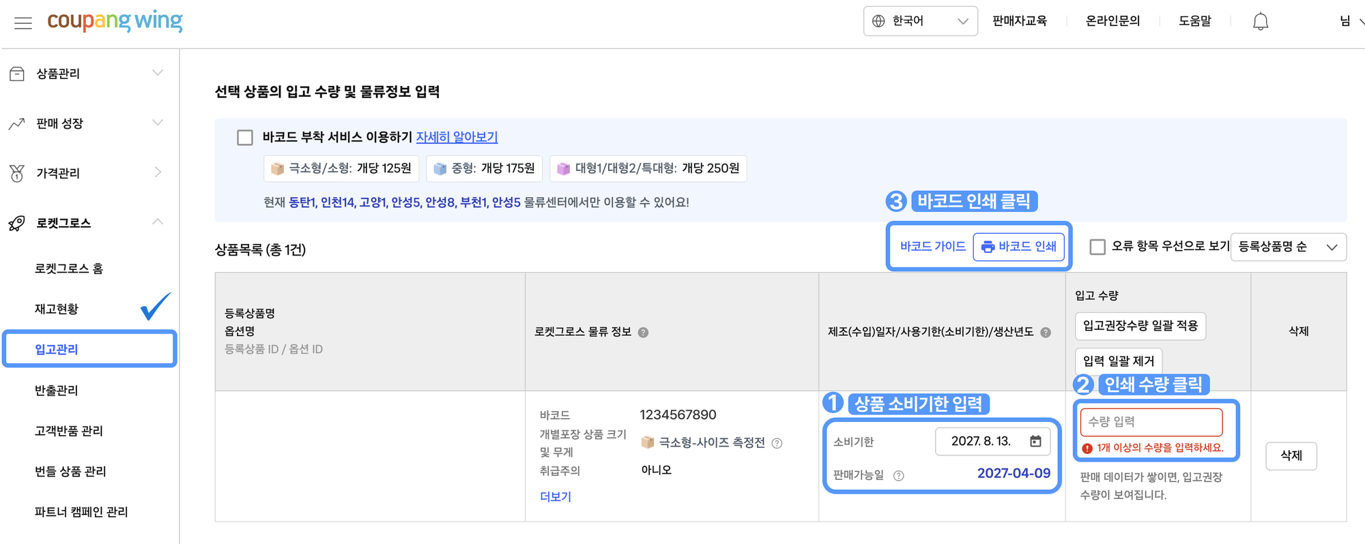Screen dimensions: 1365x544
Task: Open the 등록상품명 순 sort dropdown
Action: point(1288,247)
